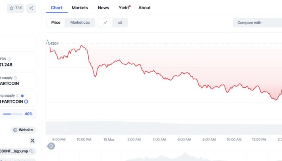Click the circulating supply progress ring icon

pos(26,102)
